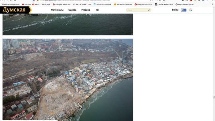Open the Накрутка YouTube bookmark
215x121 pixels.
coord(144,4)
